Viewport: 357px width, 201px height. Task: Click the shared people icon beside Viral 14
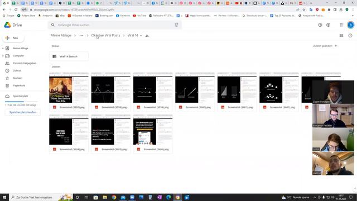click(x=147, y=36)
